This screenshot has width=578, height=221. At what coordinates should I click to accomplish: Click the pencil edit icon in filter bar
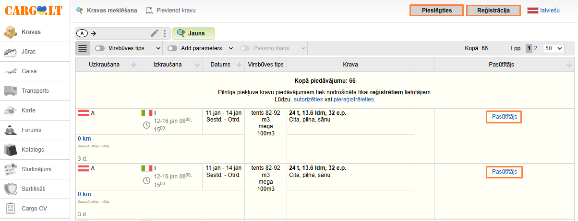154,33
